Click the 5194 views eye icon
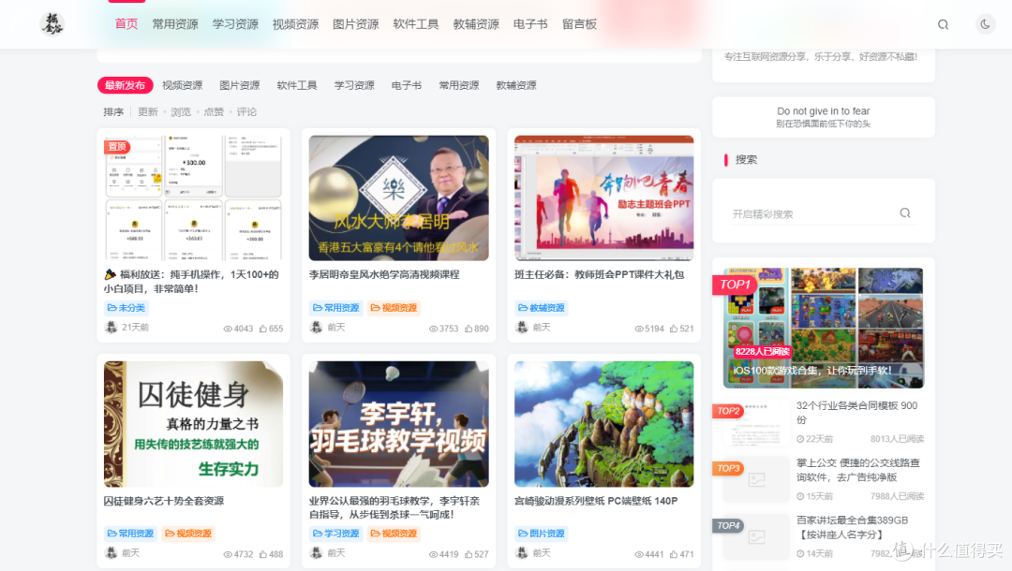Screen dimensions: 1012x571 click(639, 329)
